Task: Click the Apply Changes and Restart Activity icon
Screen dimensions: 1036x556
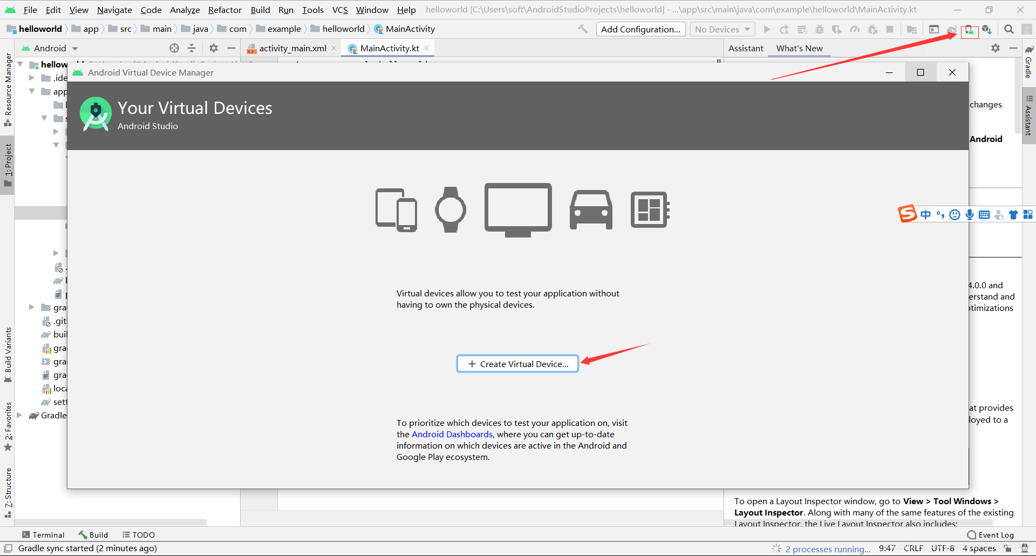Action: click(x=785, y=29)
